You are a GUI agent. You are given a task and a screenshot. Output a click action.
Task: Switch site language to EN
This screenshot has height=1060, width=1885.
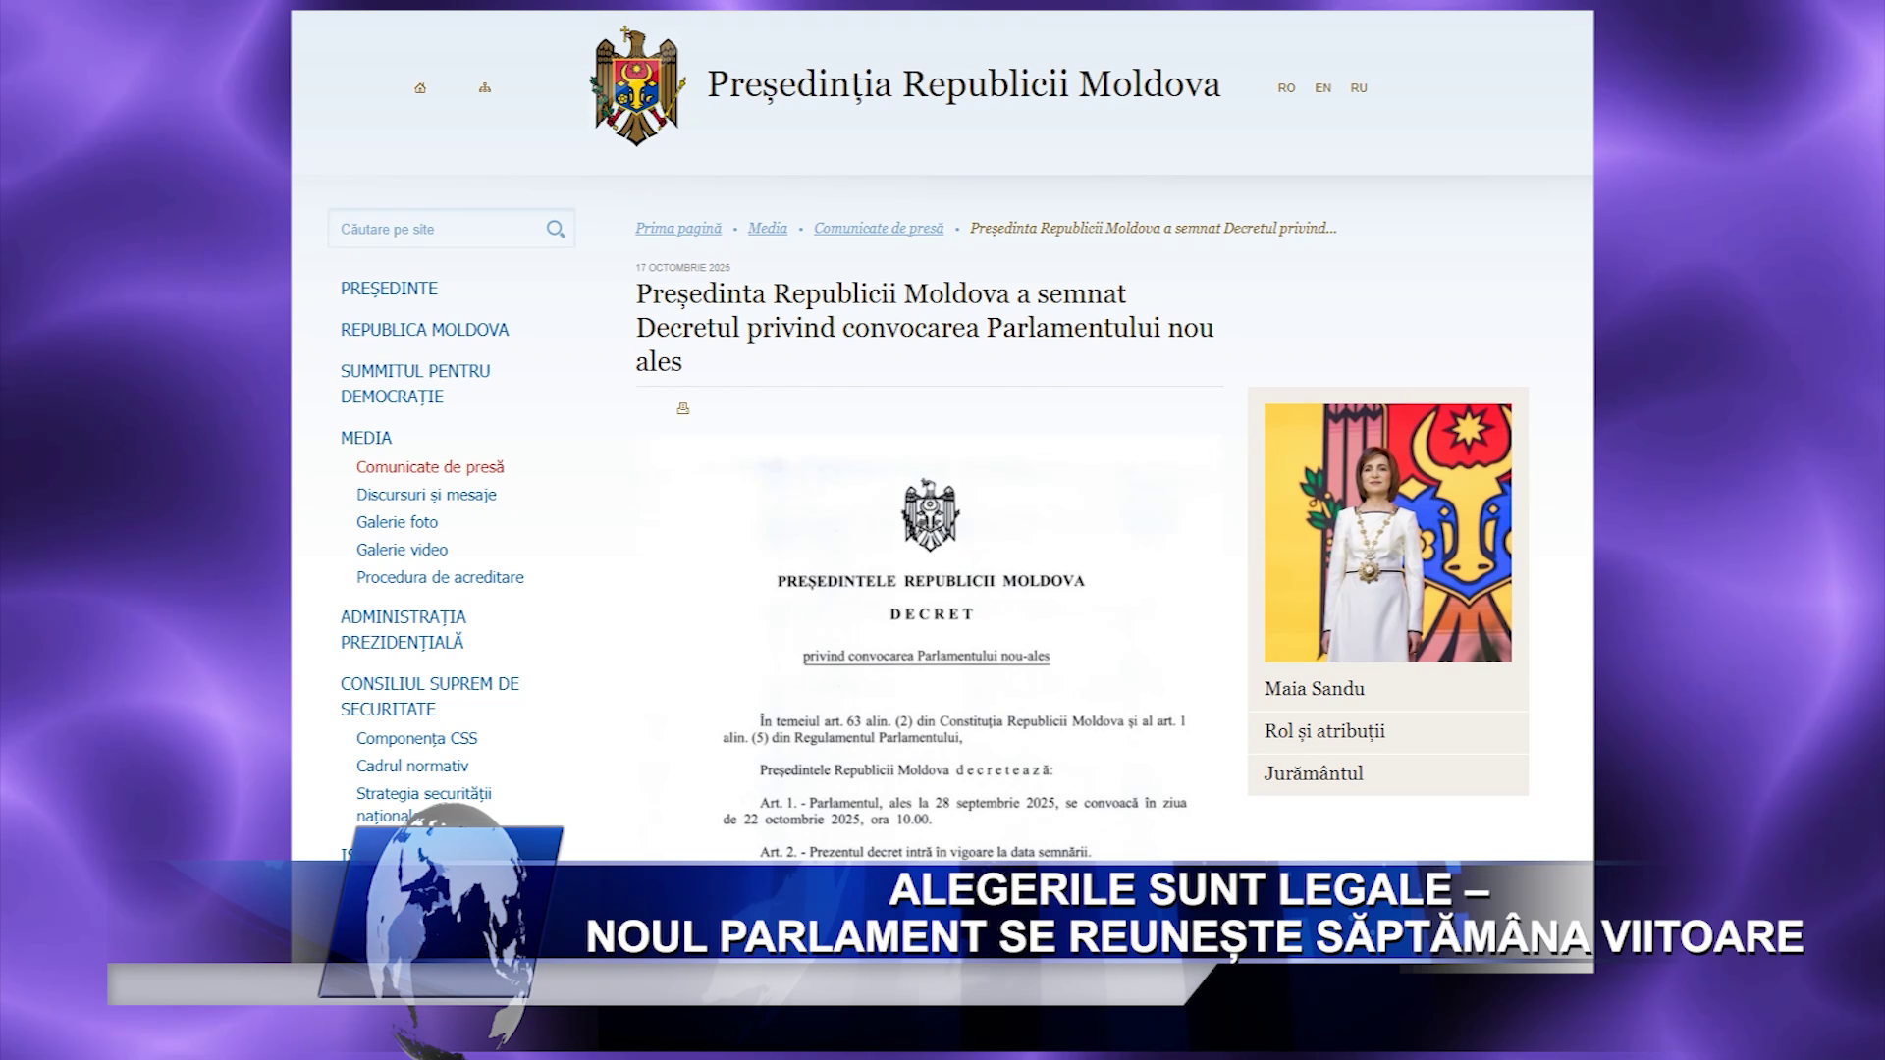point(1323,88)
